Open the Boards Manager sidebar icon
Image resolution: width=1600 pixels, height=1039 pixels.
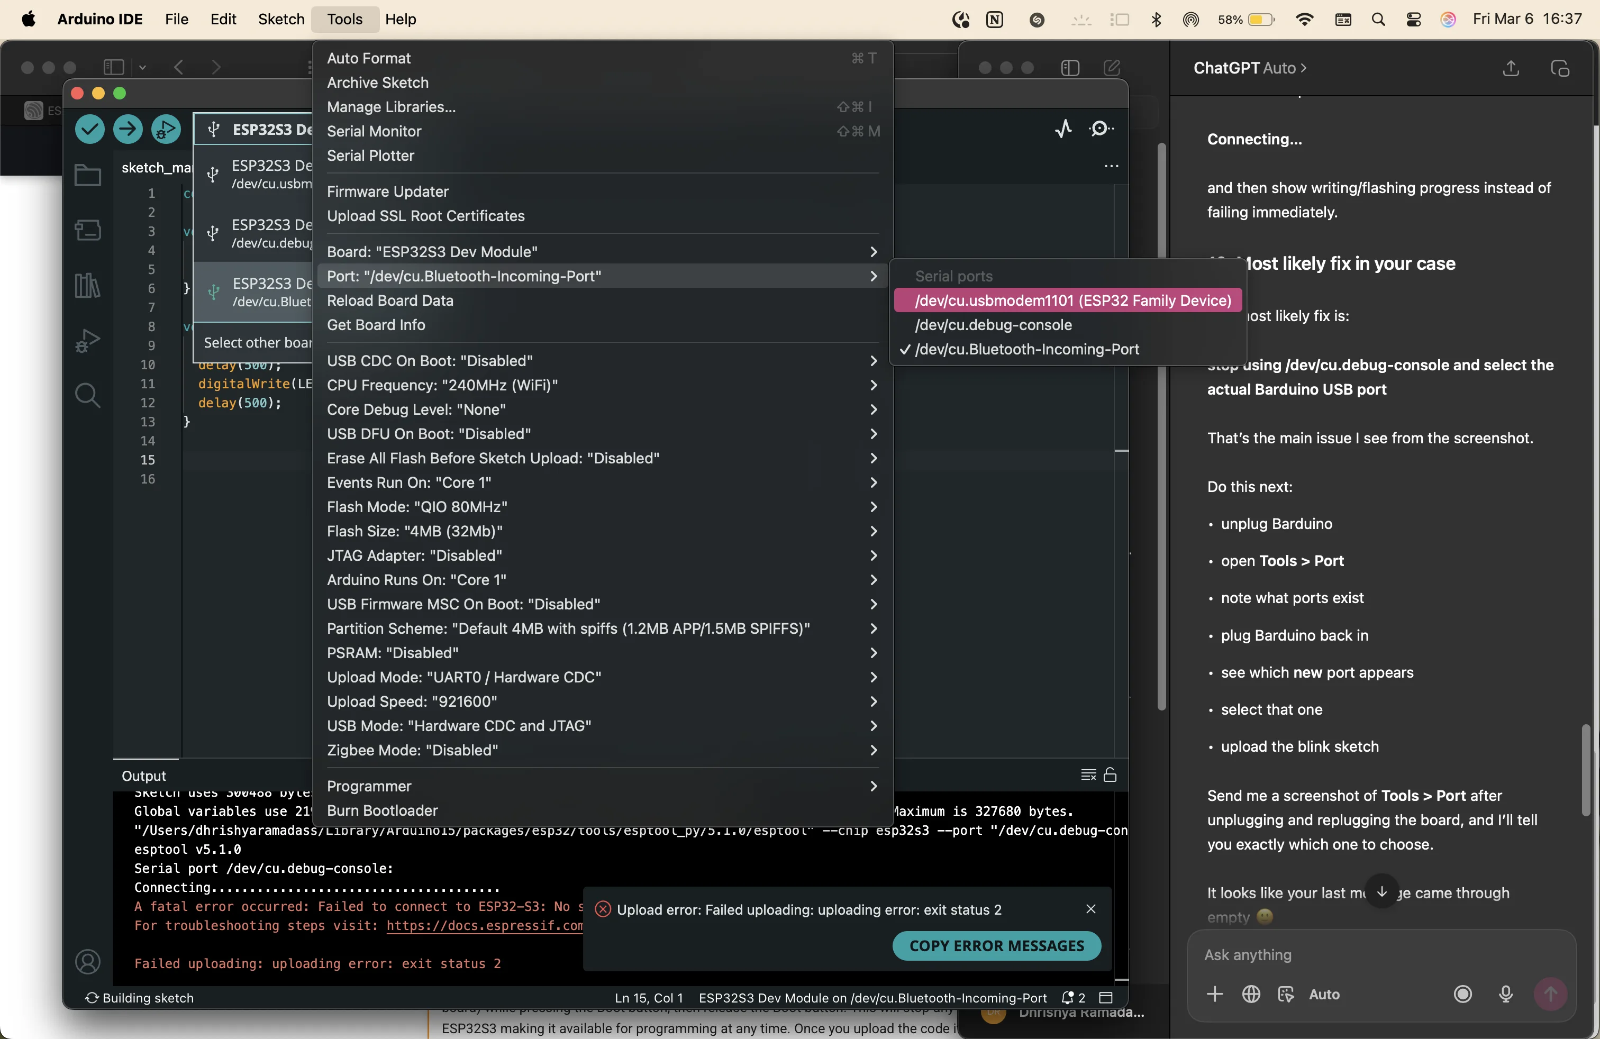click(x=87, y=231)
